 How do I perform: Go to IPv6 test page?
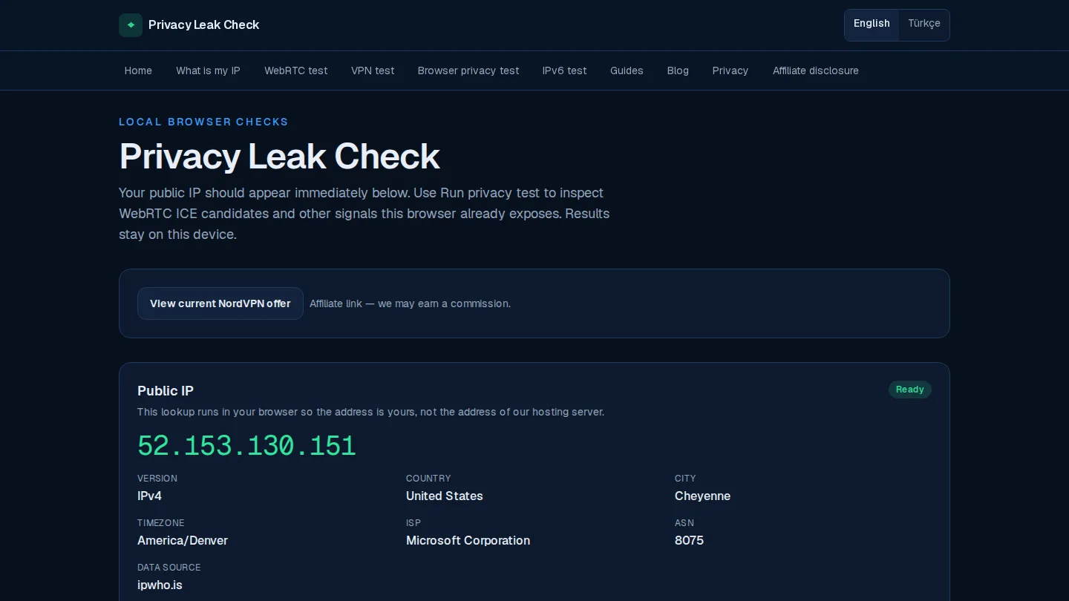point(564,70)
